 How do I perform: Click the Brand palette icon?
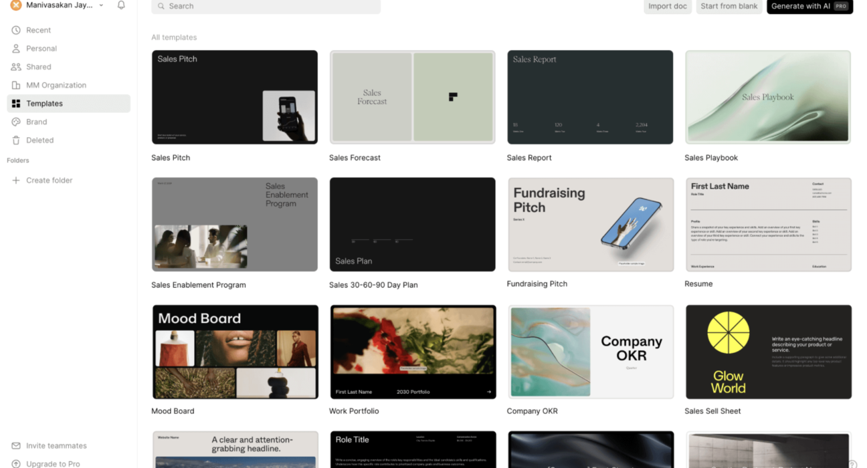click(x=16, y=122)
